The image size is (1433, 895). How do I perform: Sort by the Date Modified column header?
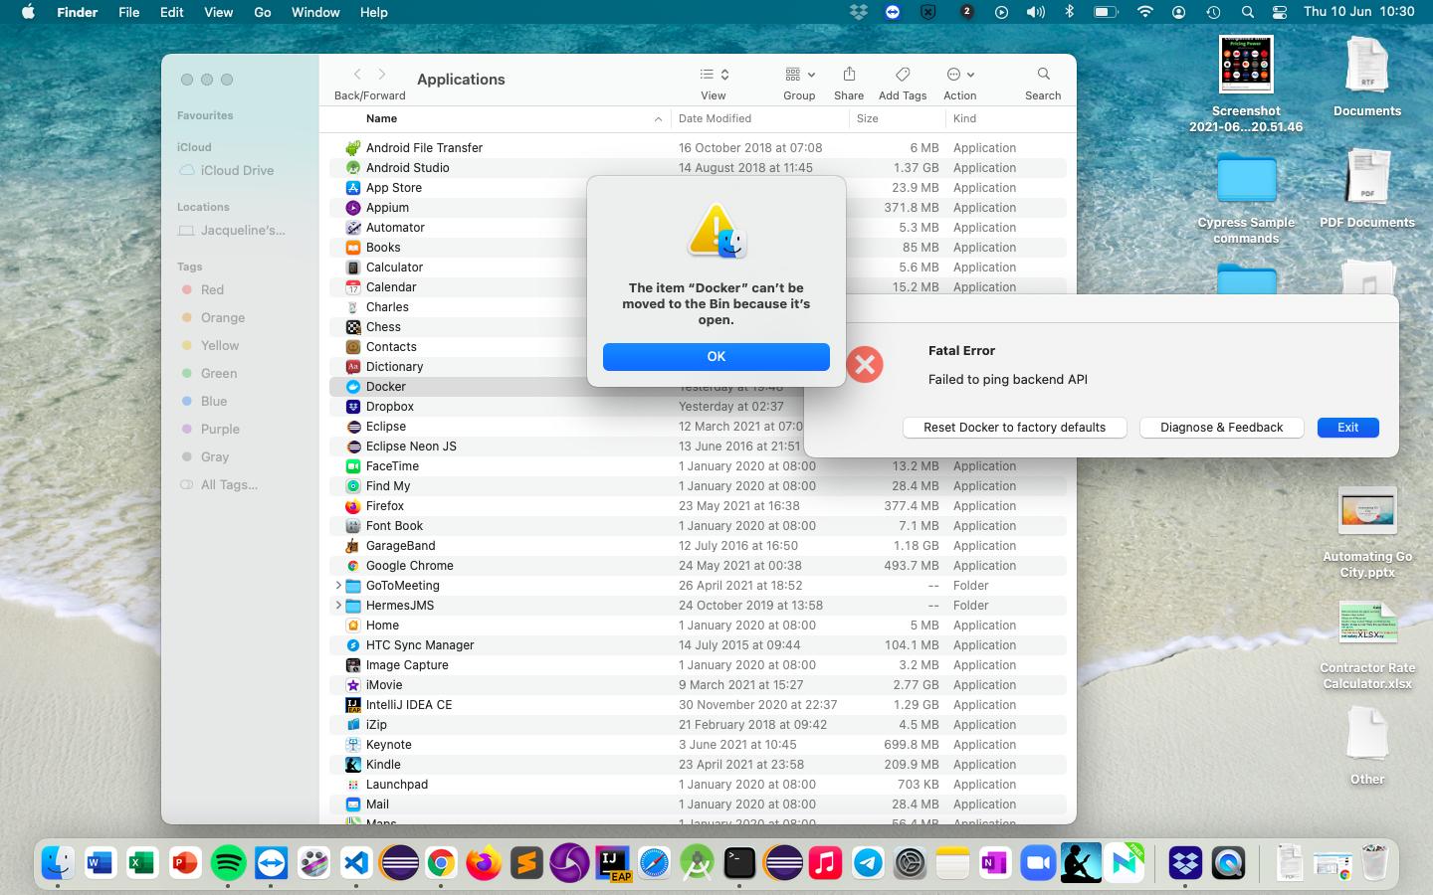coord(715,119)
